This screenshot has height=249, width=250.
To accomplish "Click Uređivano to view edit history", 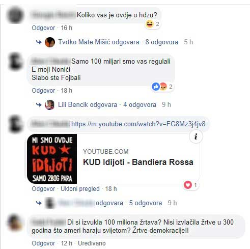I will (x=92, y=243).
